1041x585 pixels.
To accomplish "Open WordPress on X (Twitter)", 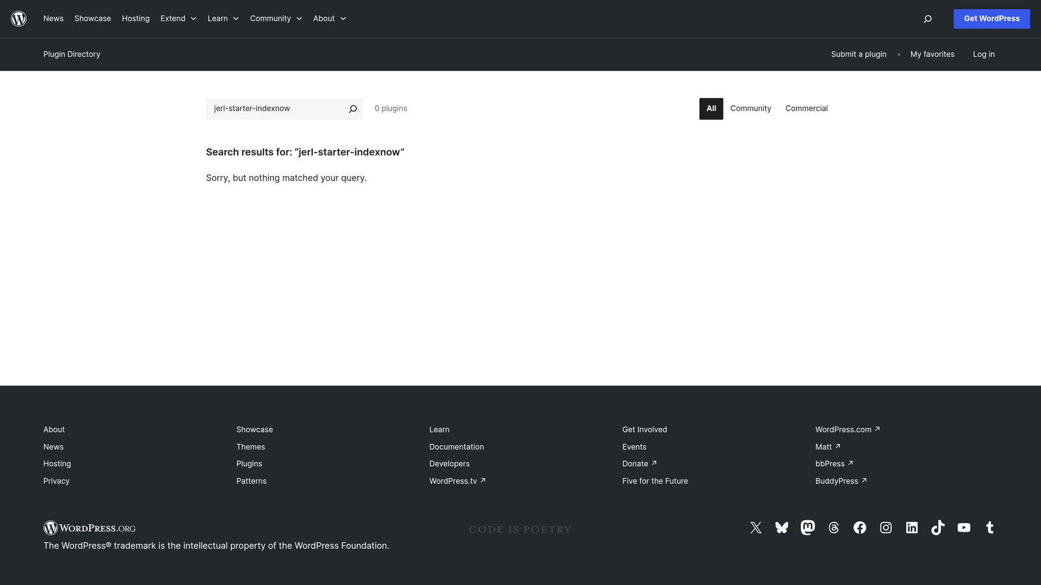I will click(755, 527).
